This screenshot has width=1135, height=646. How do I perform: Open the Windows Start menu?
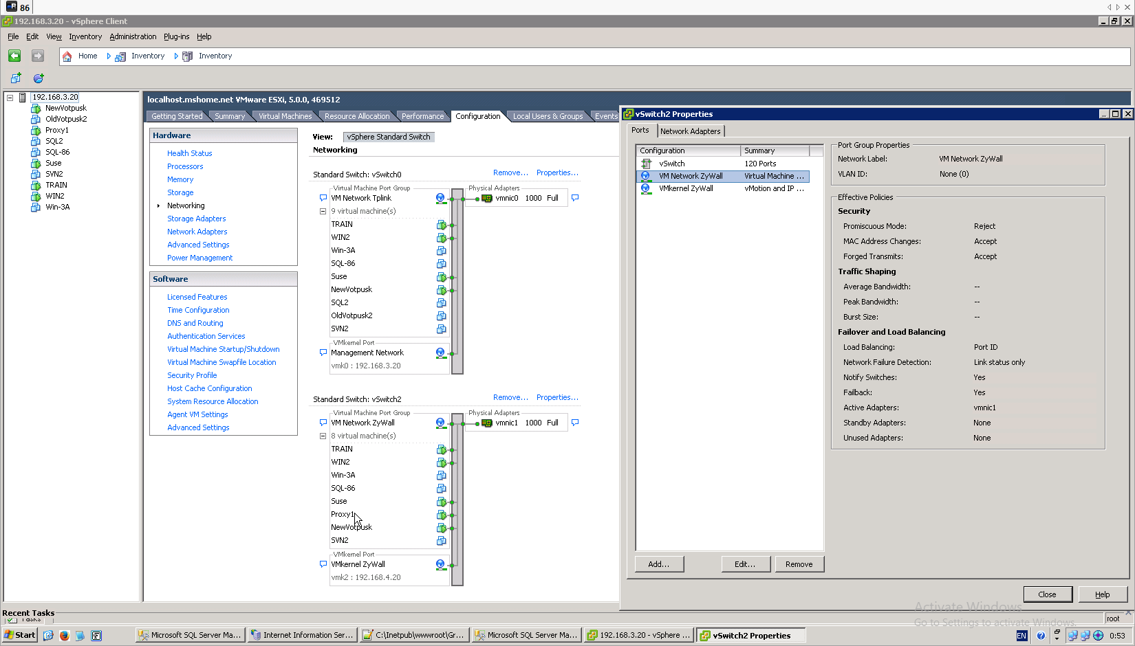(x=20, y=635)
